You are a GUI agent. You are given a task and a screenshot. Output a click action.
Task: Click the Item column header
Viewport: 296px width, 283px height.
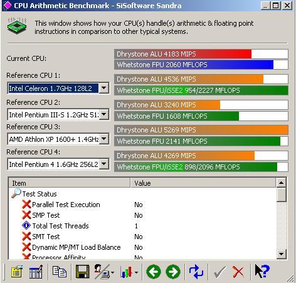point(70,183)
